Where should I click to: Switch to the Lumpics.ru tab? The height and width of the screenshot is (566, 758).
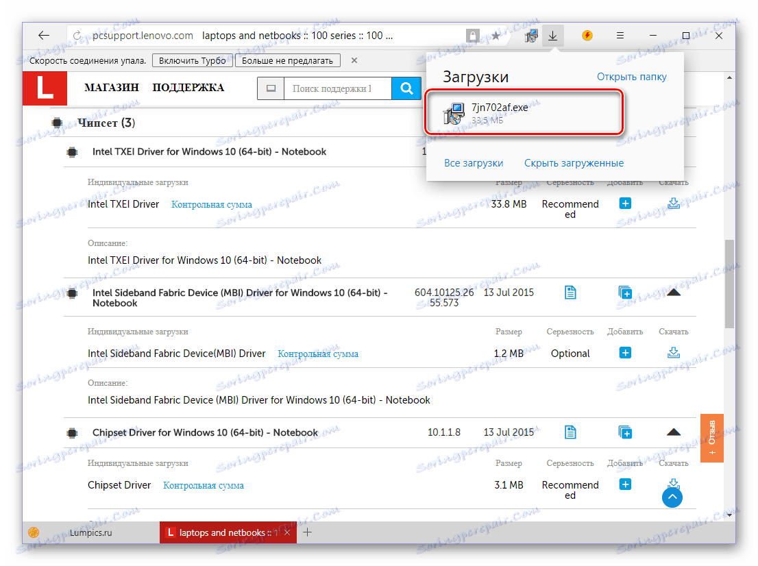[x=91, y=532]
